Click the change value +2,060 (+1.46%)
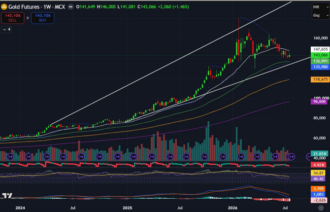The height and width of the screenshot is (212, 330). 173,7
